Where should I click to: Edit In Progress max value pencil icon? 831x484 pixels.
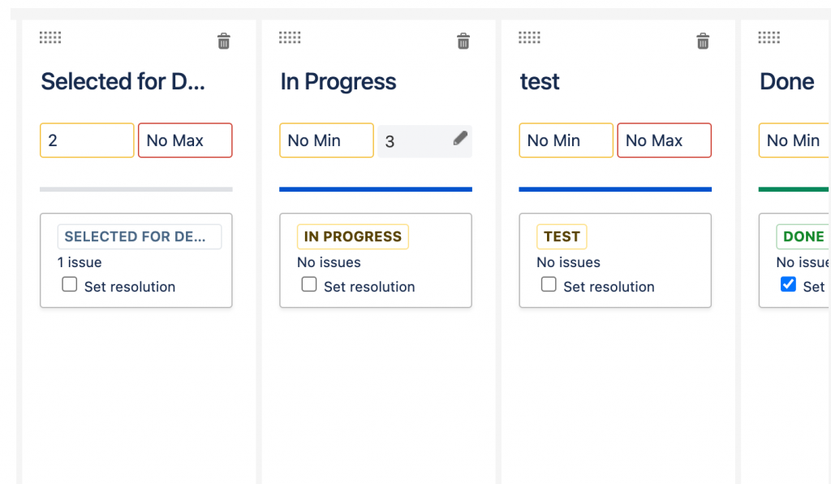[x=460, y=139]
